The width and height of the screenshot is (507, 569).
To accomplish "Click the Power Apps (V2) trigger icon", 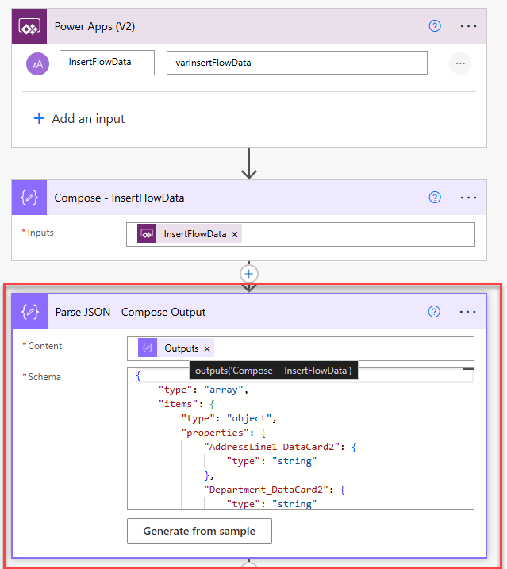I will [29, 26].
